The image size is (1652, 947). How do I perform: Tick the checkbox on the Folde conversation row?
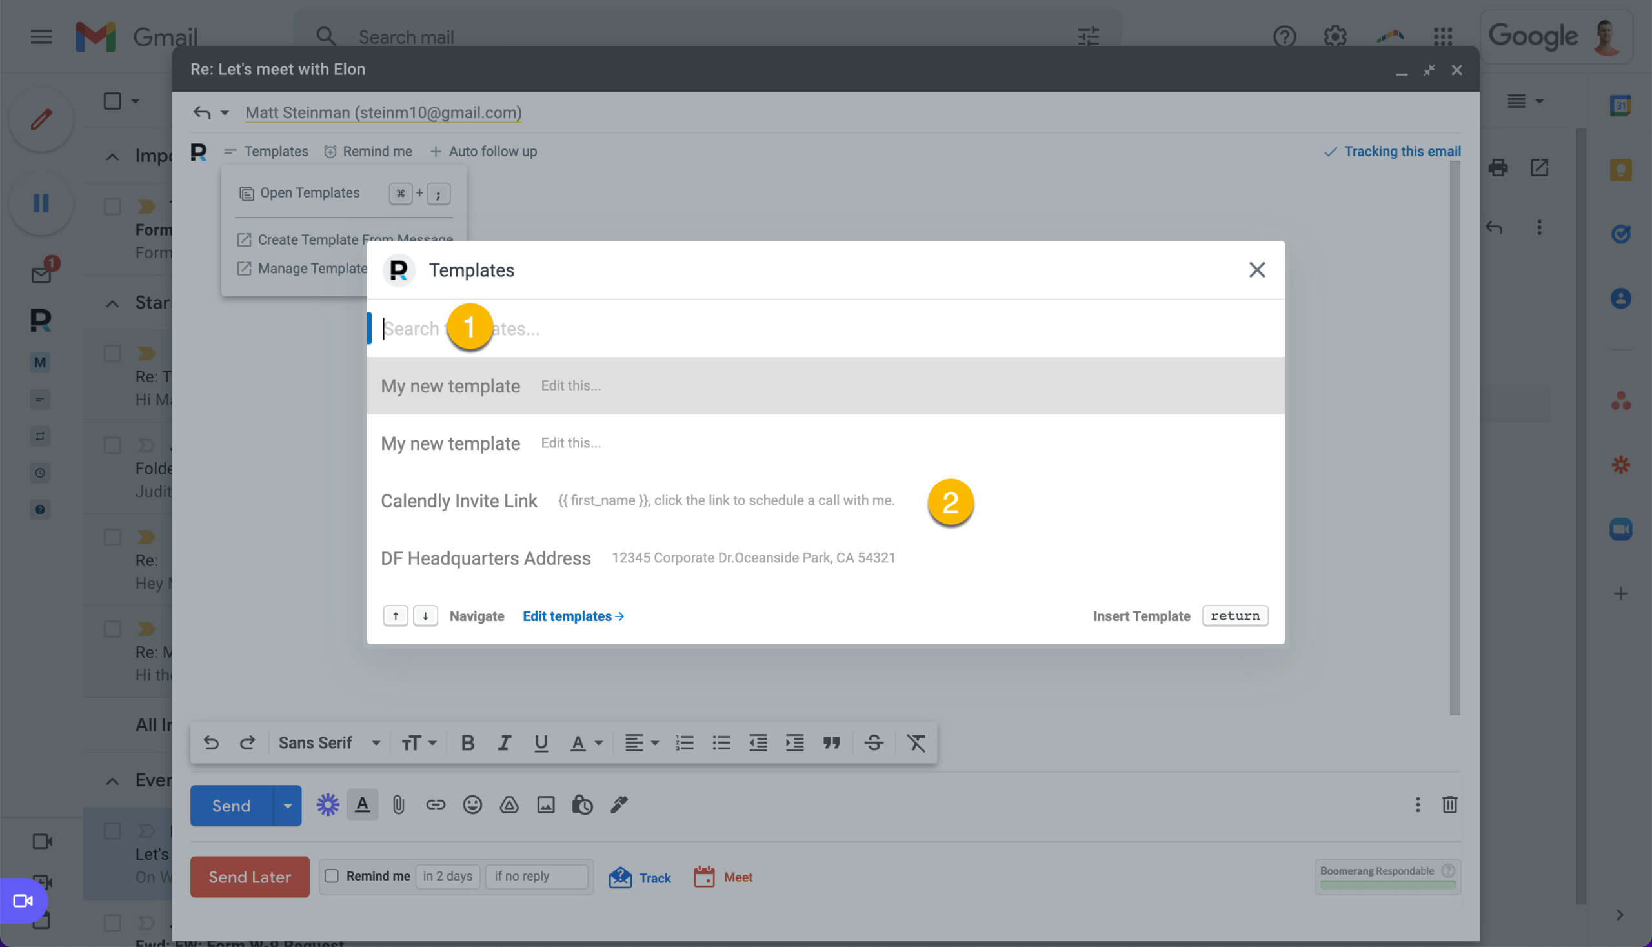click(x=112, y=445)
